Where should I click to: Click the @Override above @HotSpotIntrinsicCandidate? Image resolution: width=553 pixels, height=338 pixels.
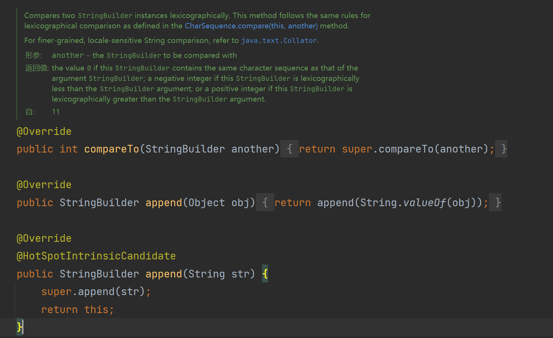pyautogui.click(x=44, y=238)
